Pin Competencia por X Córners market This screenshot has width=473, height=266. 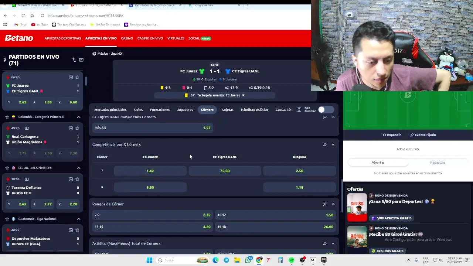325,144
